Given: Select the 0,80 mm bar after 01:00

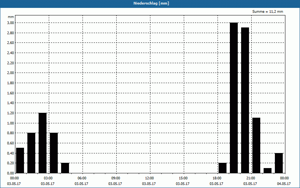Looking at the screenshot, I should point(31,153).
